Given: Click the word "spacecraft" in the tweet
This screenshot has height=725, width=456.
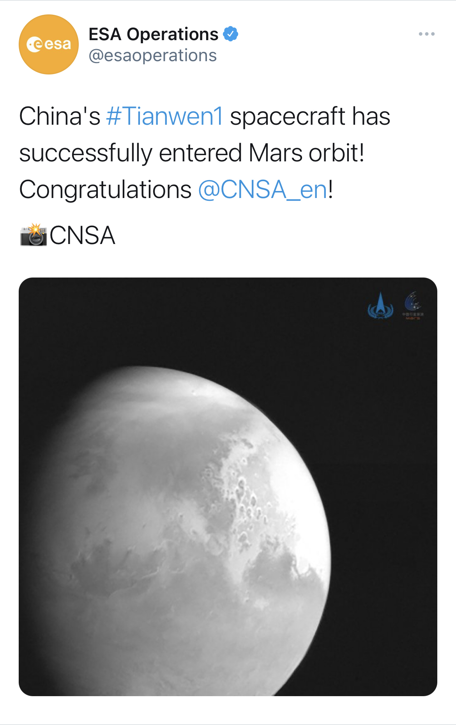Looking at the screenshot, I should pyautogui.click(x=288, y=117).
